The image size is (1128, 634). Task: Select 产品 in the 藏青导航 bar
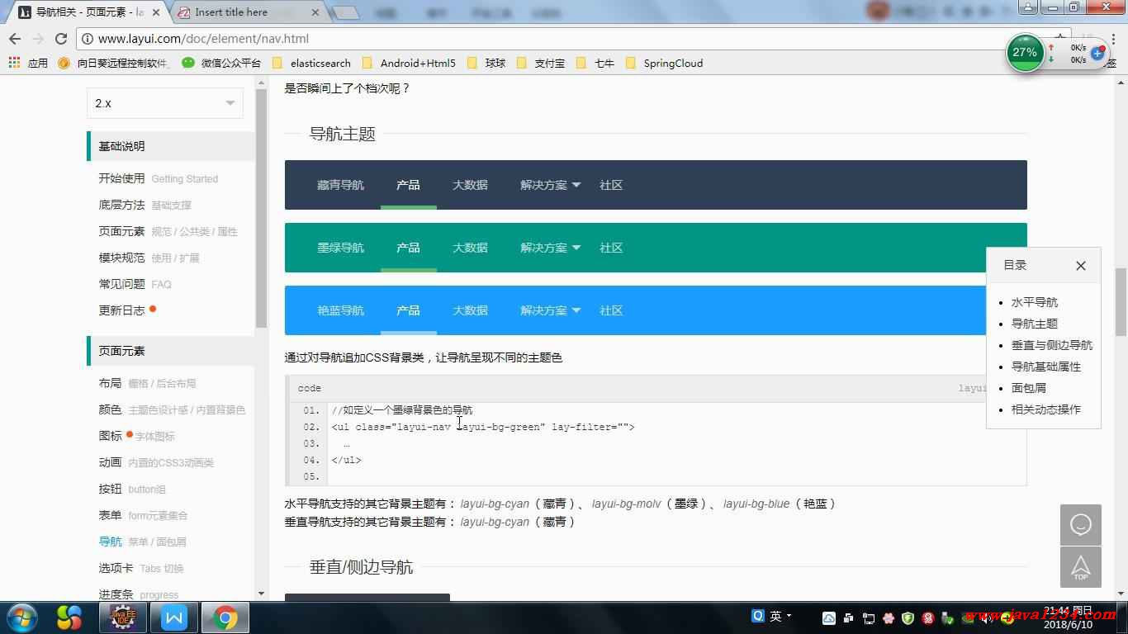coord(408,185)
